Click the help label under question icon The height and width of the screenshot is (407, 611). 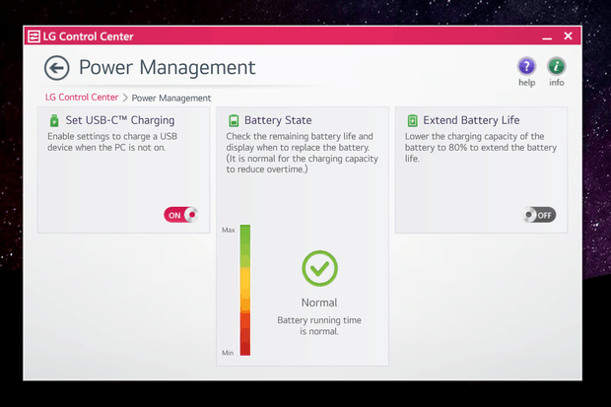click(x=526, y=83)
